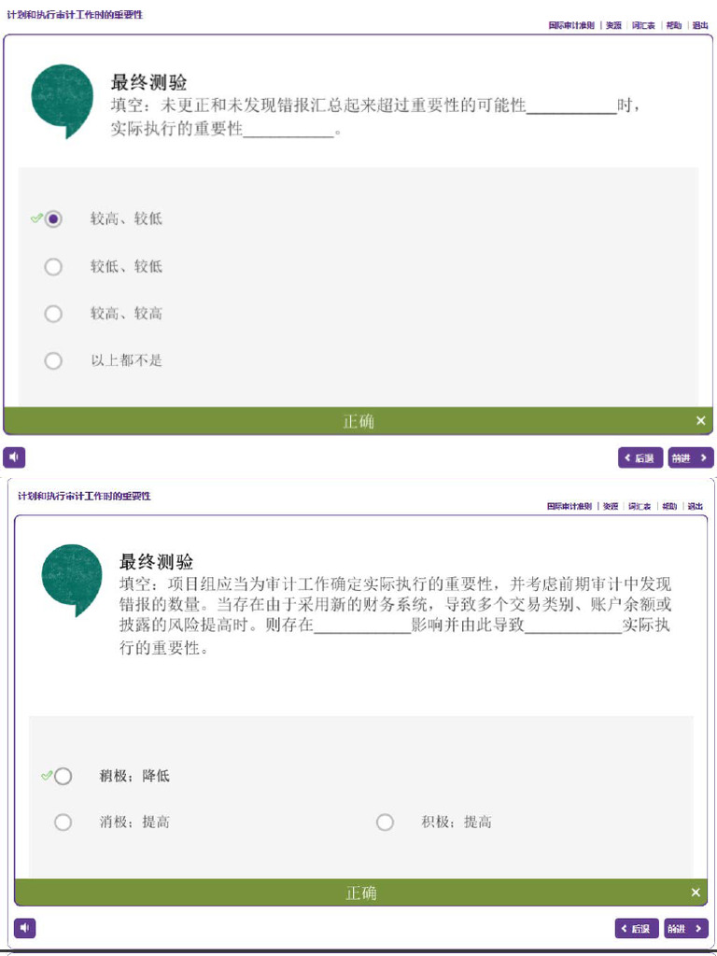Dismiss the green 正确 bar on the first quiz

tap(700, 421)
